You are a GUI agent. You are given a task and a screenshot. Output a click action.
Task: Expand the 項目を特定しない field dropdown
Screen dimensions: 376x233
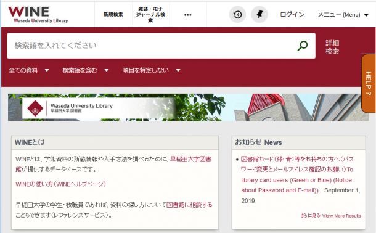[151, 70]
